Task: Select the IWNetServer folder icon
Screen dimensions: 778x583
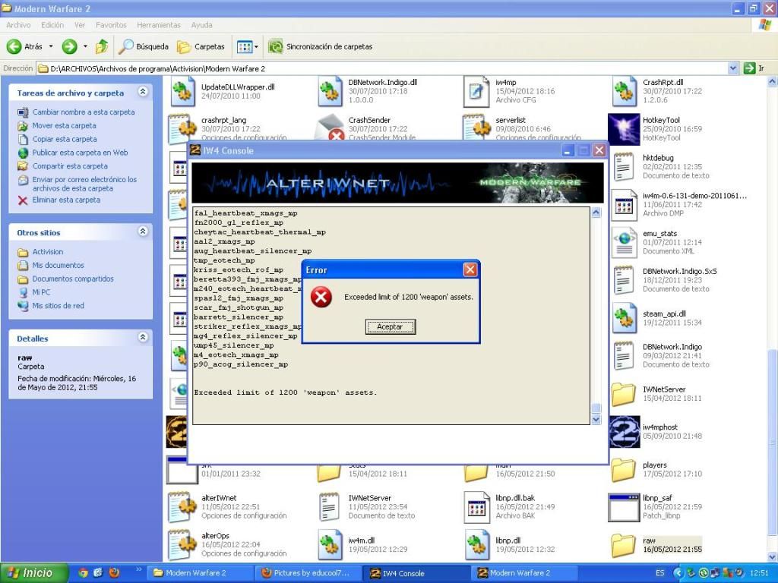Action: tap(624, 394)
